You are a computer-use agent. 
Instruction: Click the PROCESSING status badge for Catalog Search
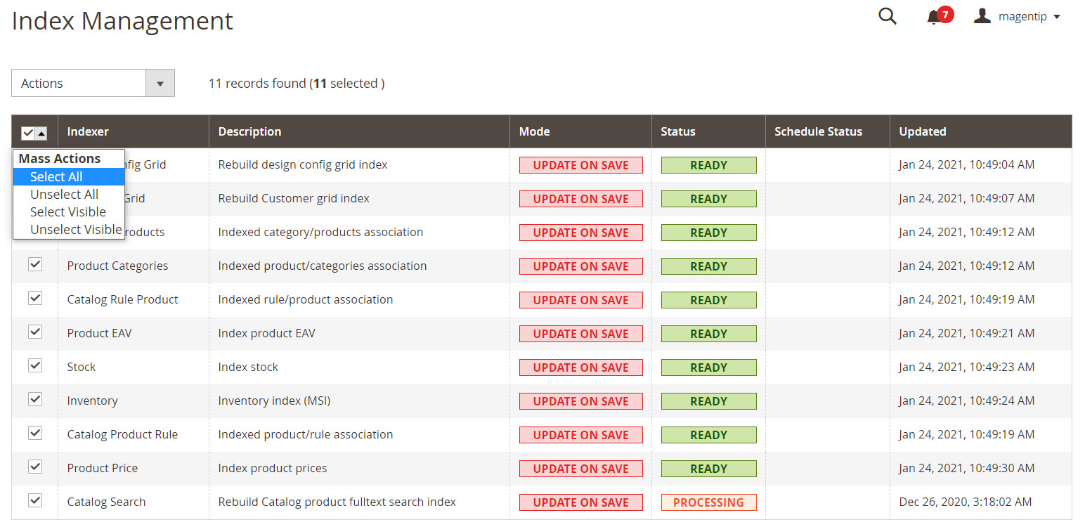708,502
